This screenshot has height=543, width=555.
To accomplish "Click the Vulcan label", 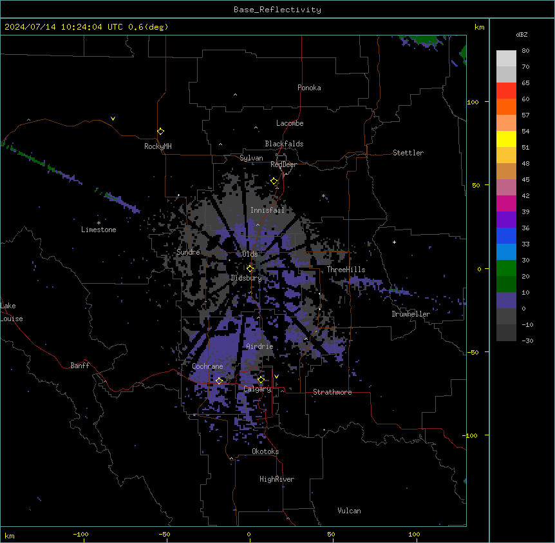I will 350,511.
